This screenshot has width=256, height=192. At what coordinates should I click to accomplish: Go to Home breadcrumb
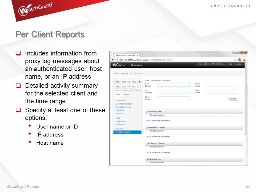[x=117, y=73]
